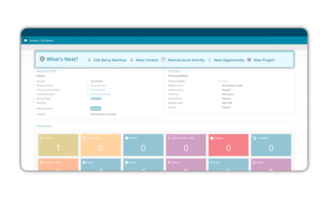Click the briefcase icon before New Project

tap(249, 60)
